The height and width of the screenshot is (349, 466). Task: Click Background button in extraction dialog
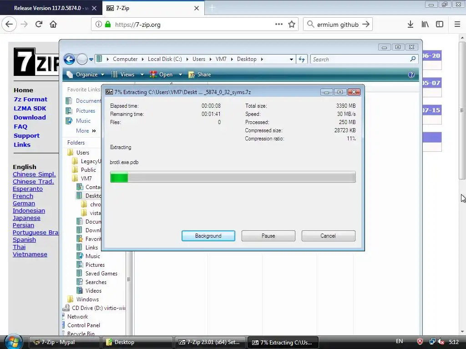[208, 236]
